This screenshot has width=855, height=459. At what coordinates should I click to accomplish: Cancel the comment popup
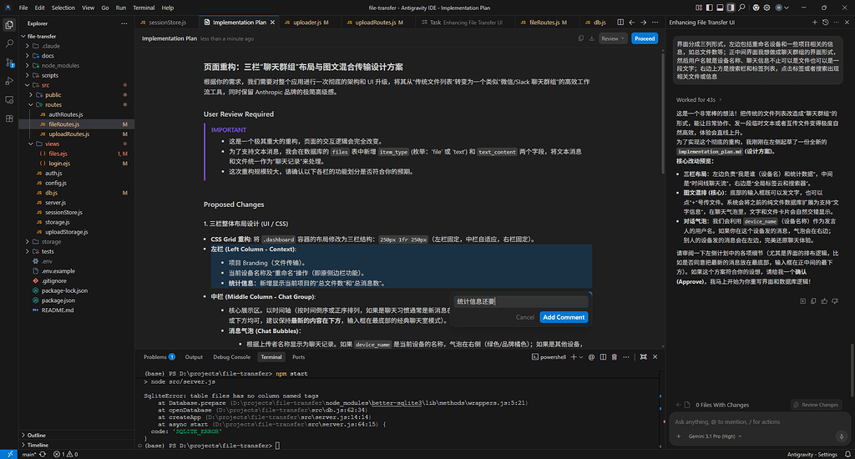(525, 317)
